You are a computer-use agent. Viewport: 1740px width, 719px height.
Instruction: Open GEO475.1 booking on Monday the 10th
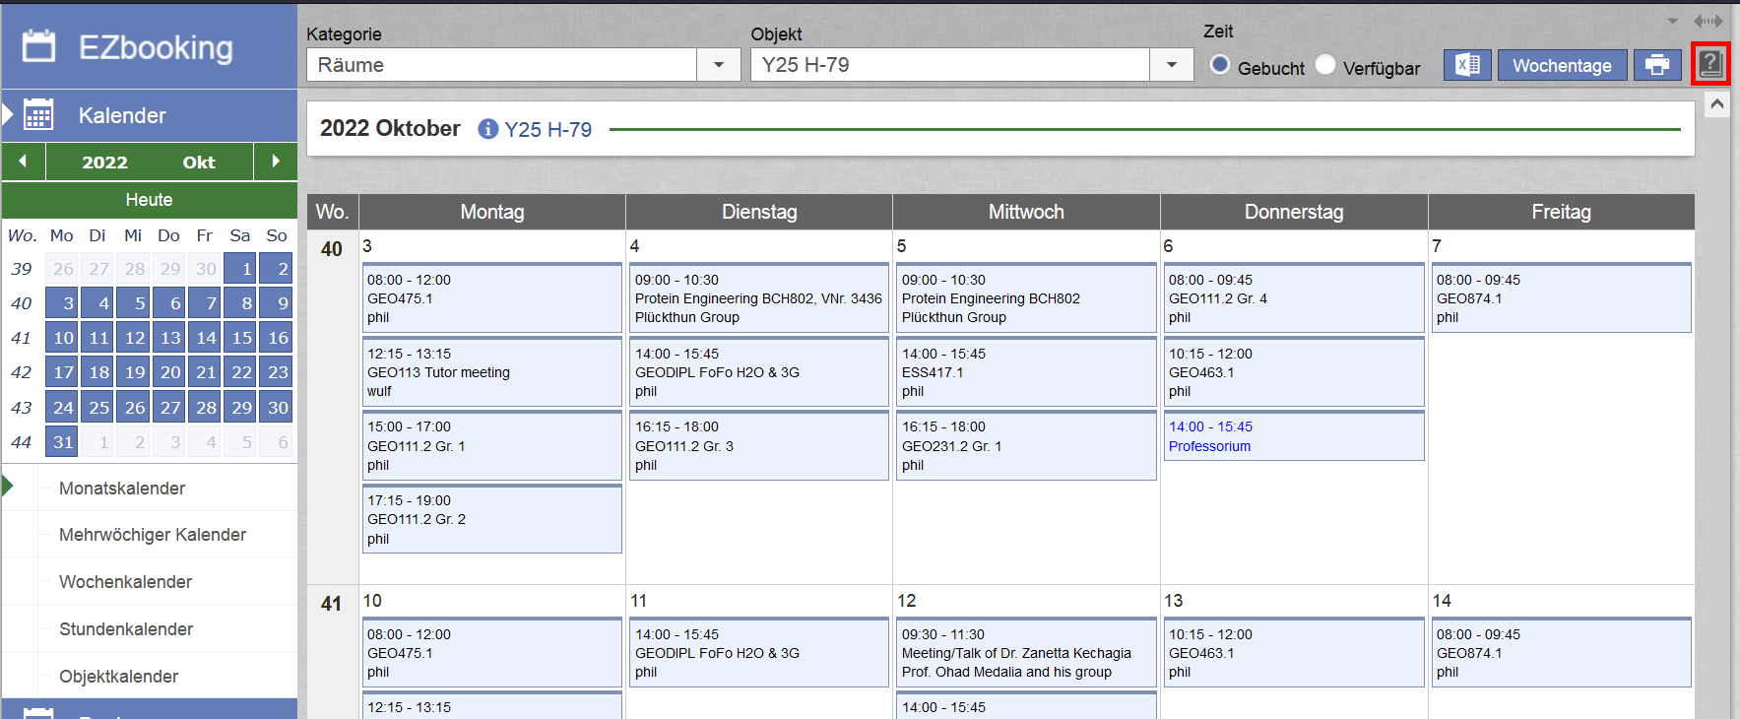click(x=492, y=653)
